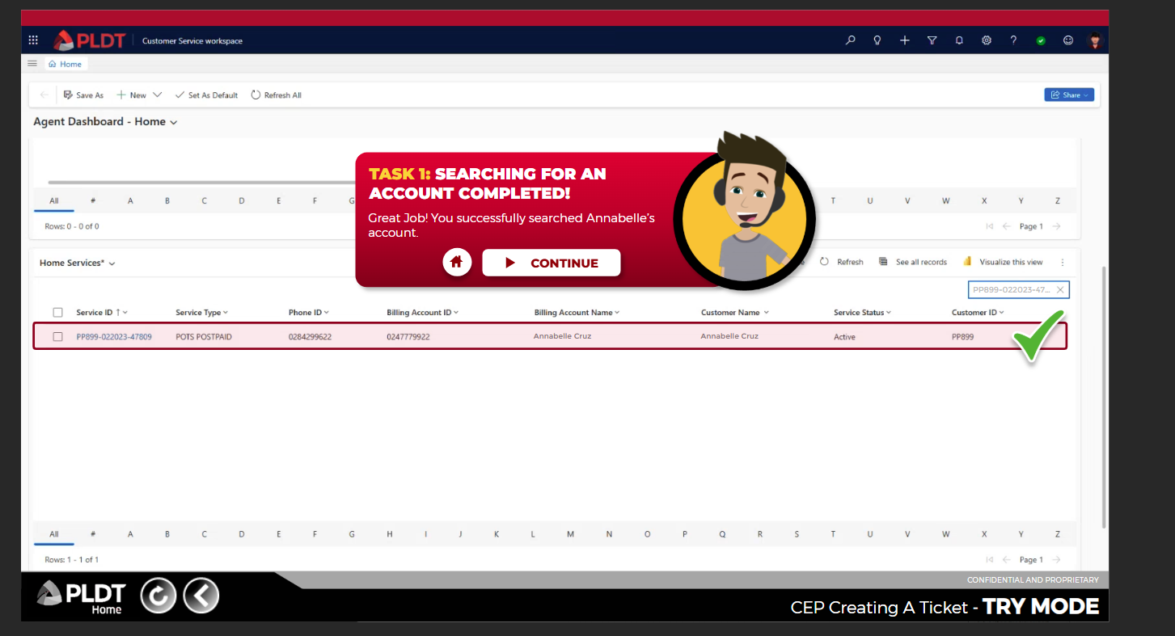Open the Billing Account Name column menu

pyautogui.click(x=577, y=312)
